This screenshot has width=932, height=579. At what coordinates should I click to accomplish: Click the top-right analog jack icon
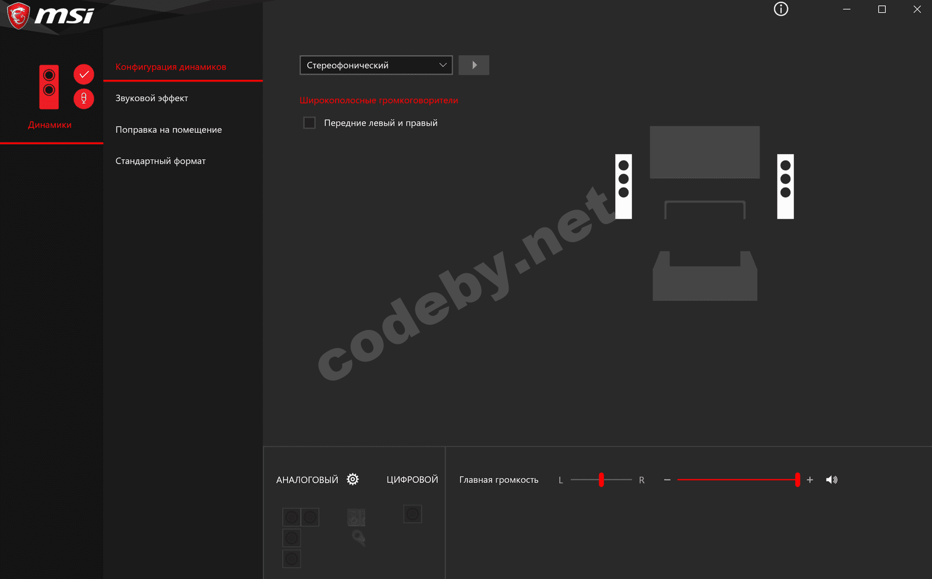pos(310,517)
